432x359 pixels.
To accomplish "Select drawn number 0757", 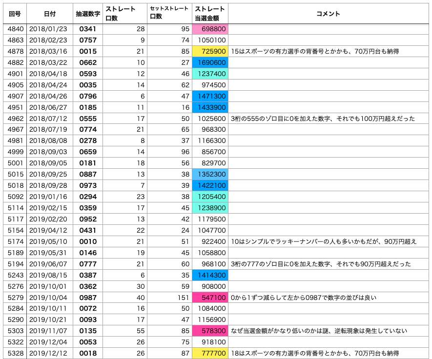I will [x=88, y=40].
